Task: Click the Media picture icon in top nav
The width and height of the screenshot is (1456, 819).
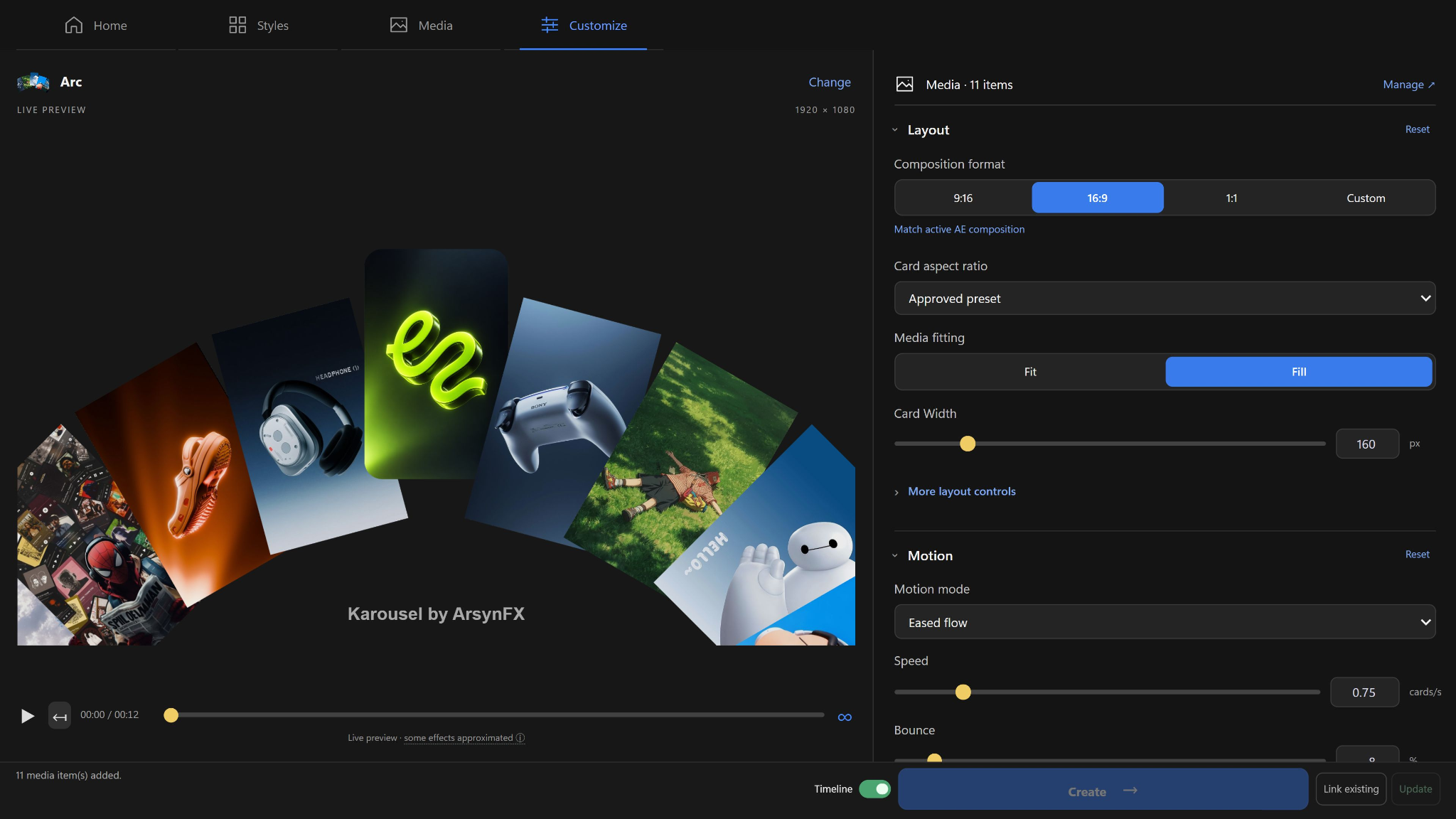Action: point(399,25)
